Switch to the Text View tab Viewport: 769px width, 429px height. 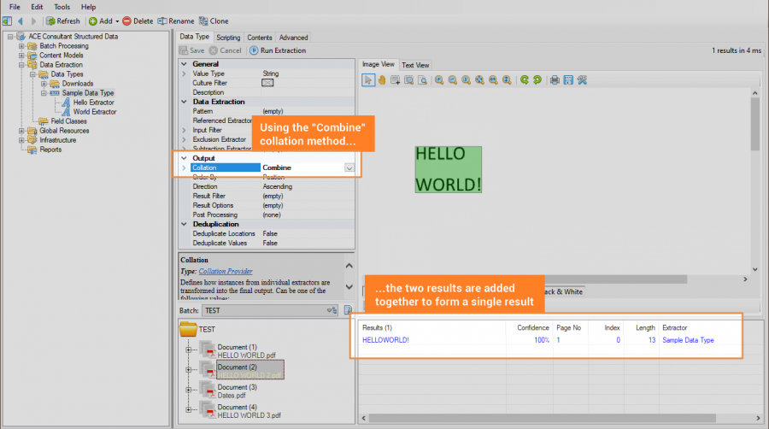(x=415, y=65)
